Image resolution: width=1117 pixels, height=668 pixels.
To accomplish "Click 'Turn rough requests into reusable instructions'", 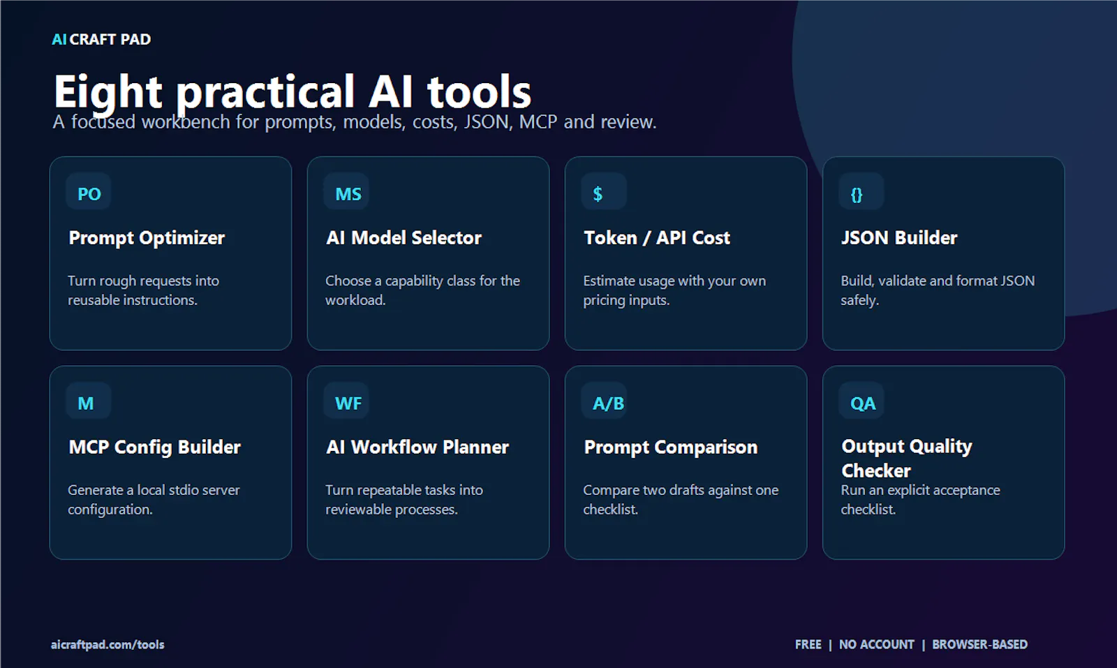I will 143,290.
